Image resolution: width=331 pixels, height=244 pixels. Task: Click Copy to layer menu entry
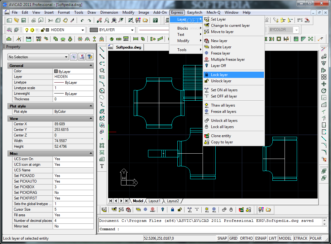pyautogui.click(x=234, y=142)
